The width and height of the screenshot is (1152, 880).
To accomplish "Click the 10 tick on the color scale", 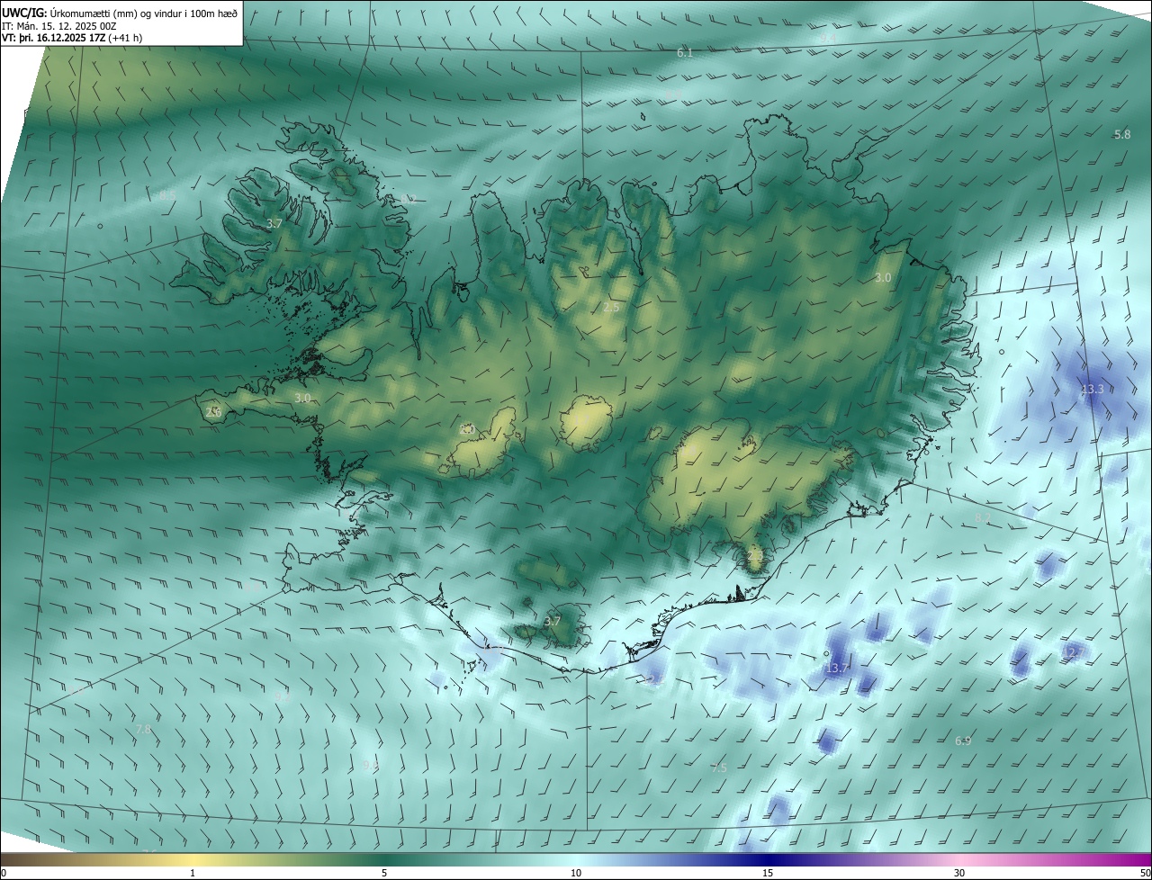I will click(x=576, y=874).
